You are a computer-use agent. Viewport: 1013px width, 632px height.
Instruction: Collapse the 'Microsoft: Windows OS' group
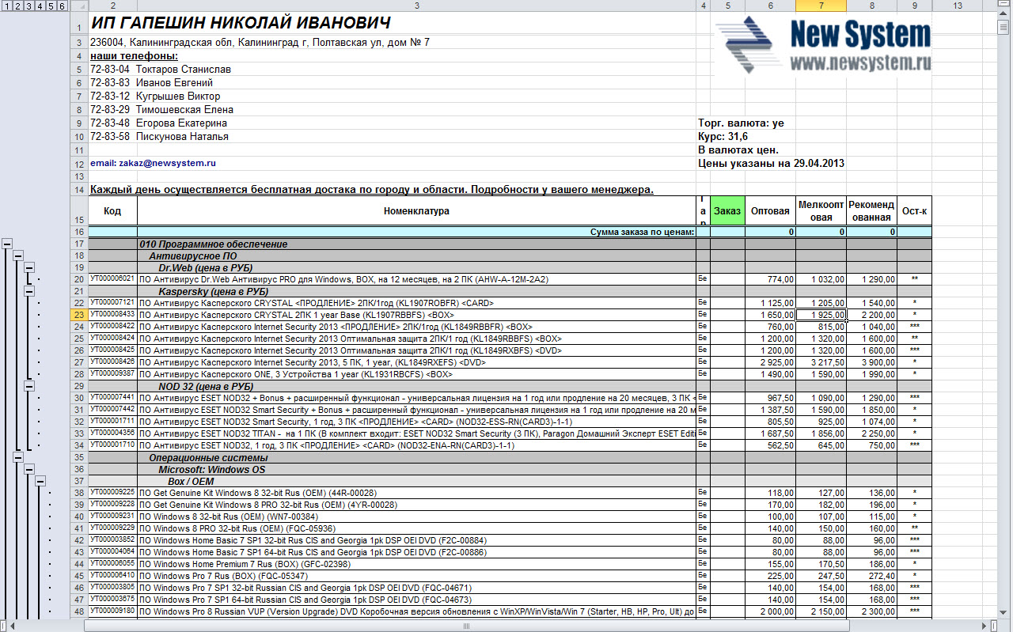pyautogui.click(x=29, y=469)
